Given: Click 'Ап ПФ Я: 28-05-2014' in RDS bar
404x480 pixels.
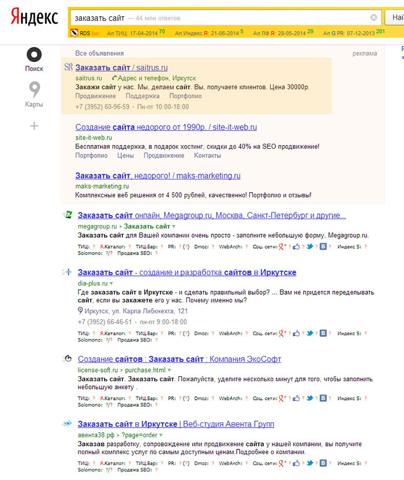Looking at the screenshot, I should (x=279, y=33).
